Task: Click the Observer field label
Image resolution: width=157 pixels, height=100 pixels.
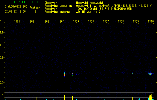Action: coord(51,3)
